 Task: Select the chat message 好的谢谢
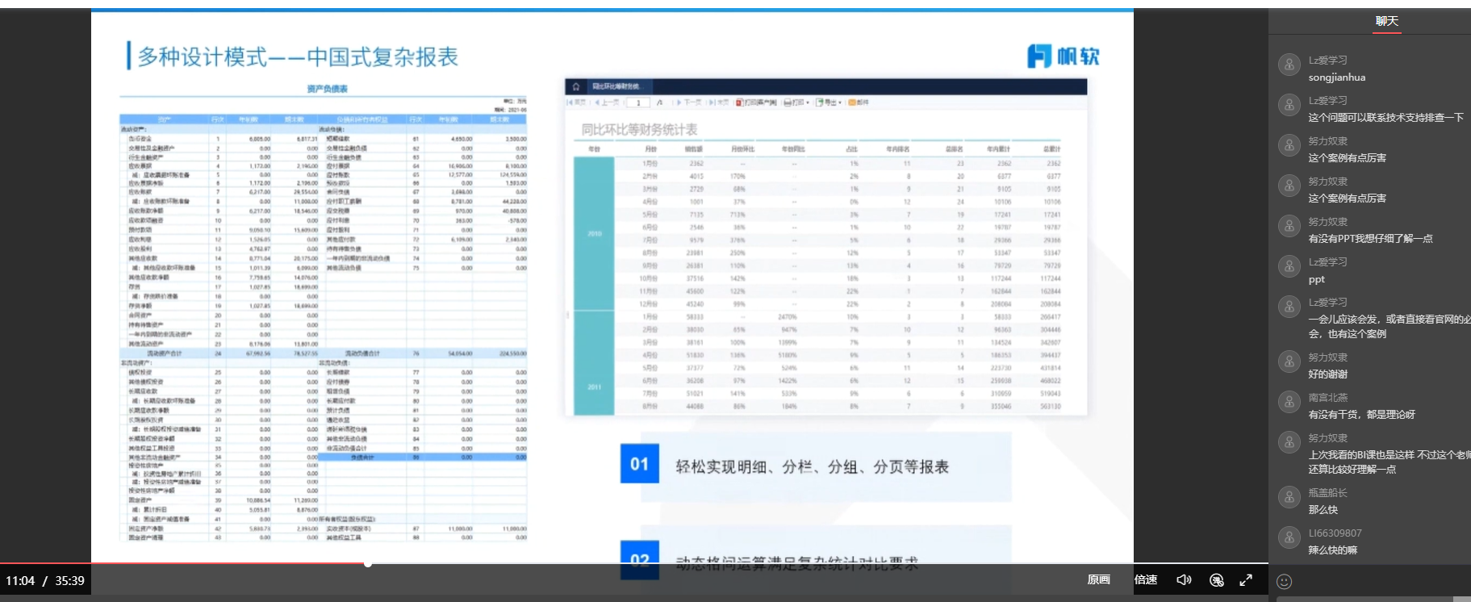tap(1328, 374)
